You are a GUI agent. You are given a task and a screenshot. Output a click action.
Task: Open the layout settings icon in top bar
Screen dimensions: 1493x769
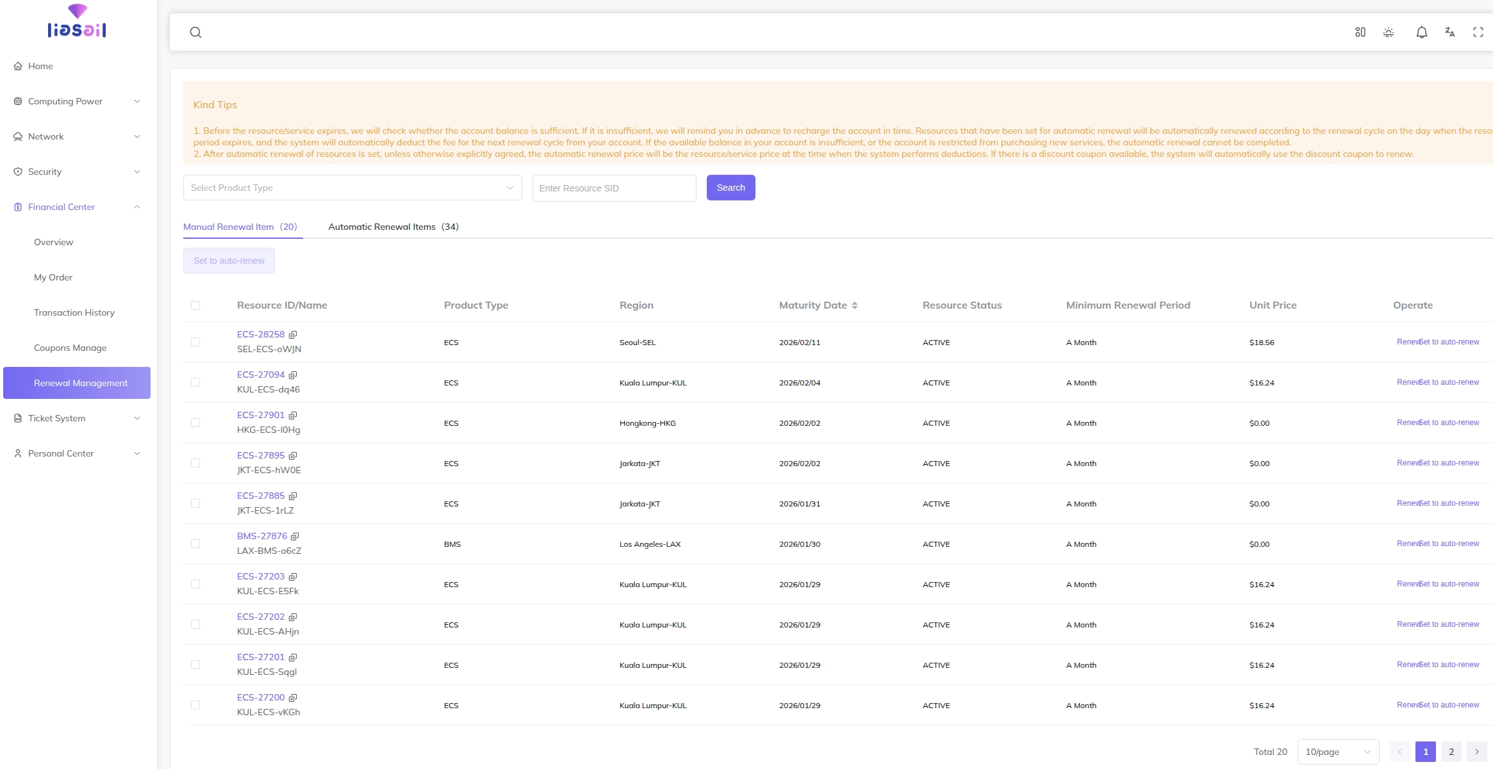tap(1360, 32)
